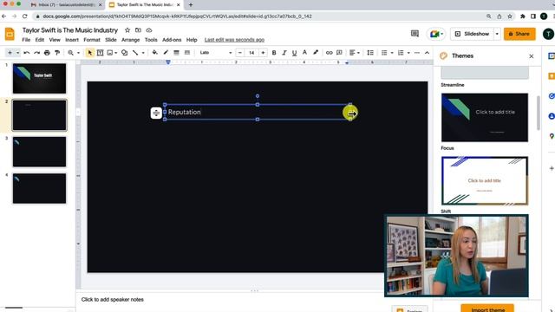Click the three-dot More toolbar options
Screen dimensions: 555x312
[x=416, y=53]
